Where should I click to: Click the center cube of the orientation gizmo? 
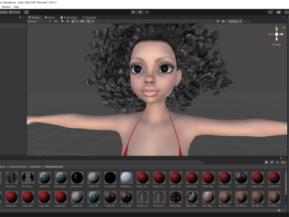click(x=276, y=34)
